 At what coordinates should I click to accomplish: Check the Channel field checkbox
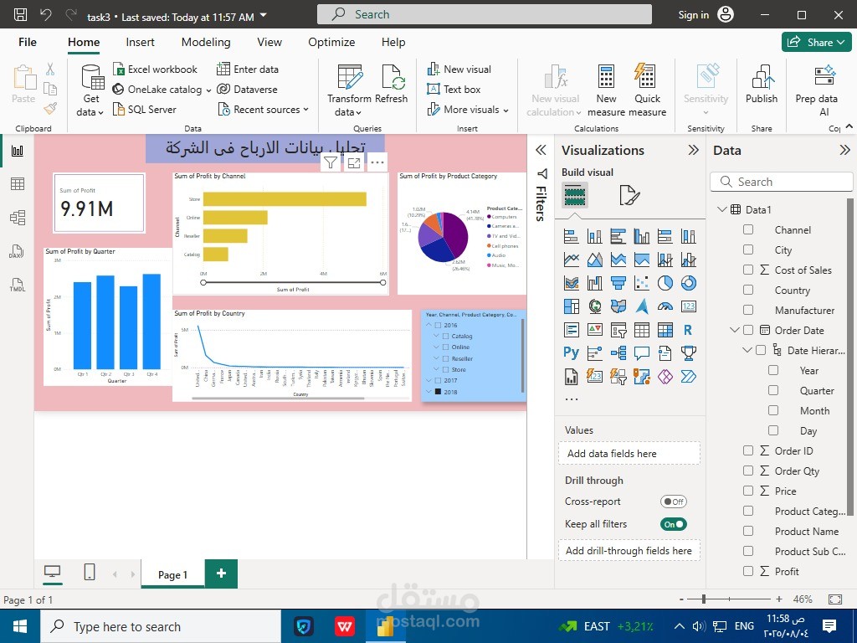coord(748,229)
